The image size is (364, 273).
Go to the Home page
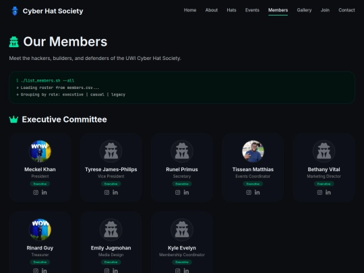pyautogui.click(x=190, y=10)
